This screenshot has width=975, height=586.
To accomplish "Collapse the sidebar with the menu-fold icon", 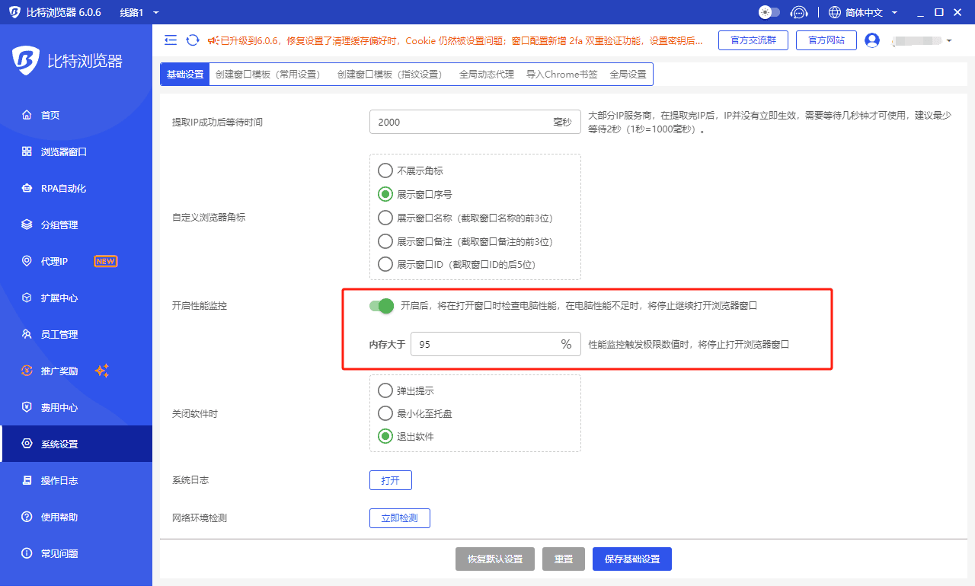I will point(171,40).
